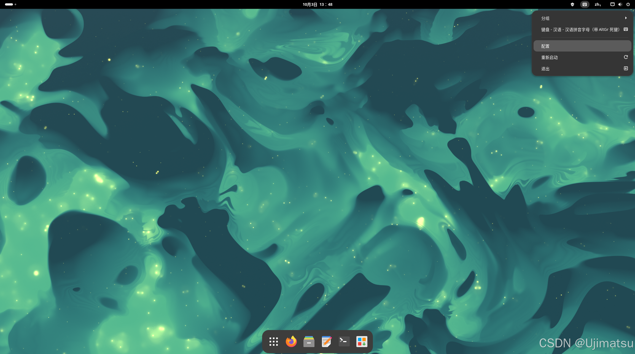The height and width of the screenshot is (354, 635).
Task: Open Firefox from the dock
Action: (x=291, y=342)
